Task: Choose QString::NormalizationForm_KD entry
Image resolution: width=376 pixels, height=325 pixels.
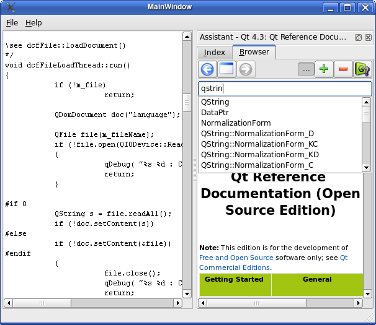Action: point(280,155)
